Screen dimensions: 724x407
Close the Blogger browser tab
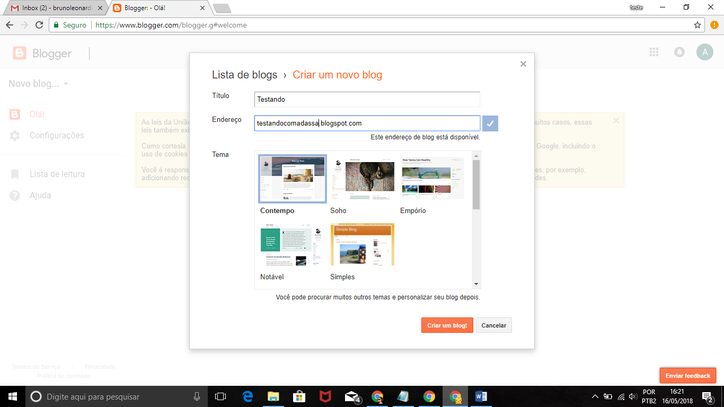tap(202, 8)
